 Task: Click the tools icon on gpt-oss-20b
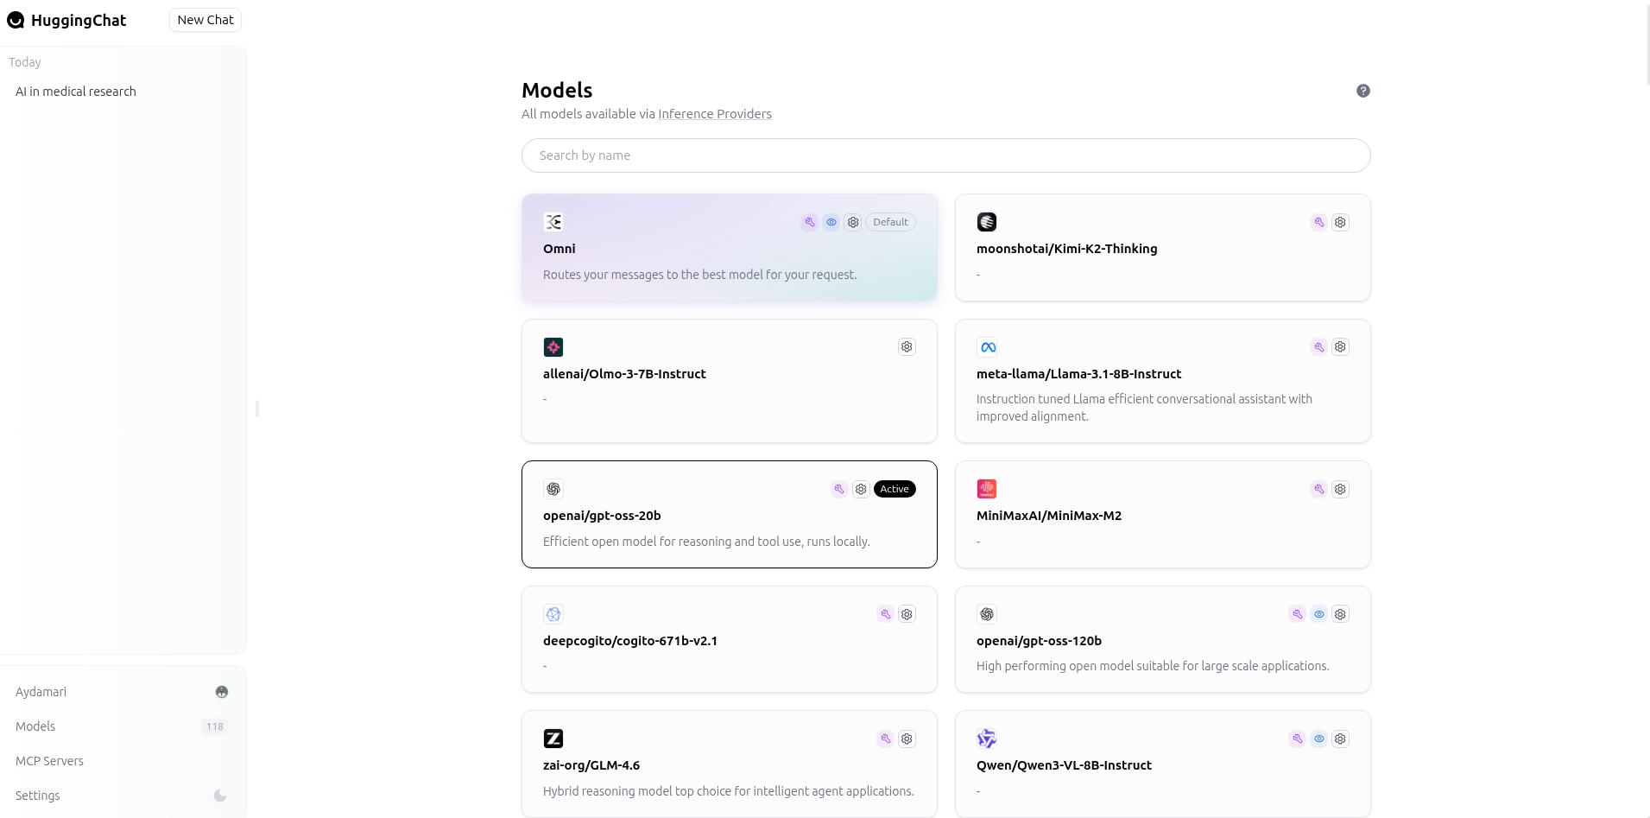[x=838, y=489]
